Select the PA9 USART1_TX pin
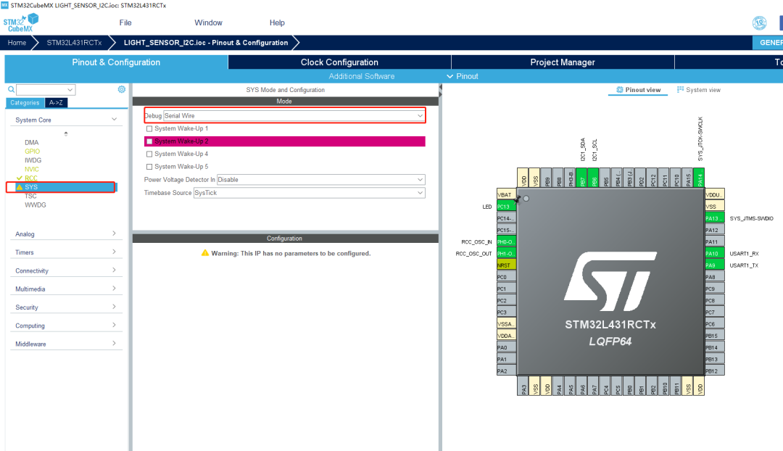The width and height of the screenshot is (783, 451). [x=714, y=265]
